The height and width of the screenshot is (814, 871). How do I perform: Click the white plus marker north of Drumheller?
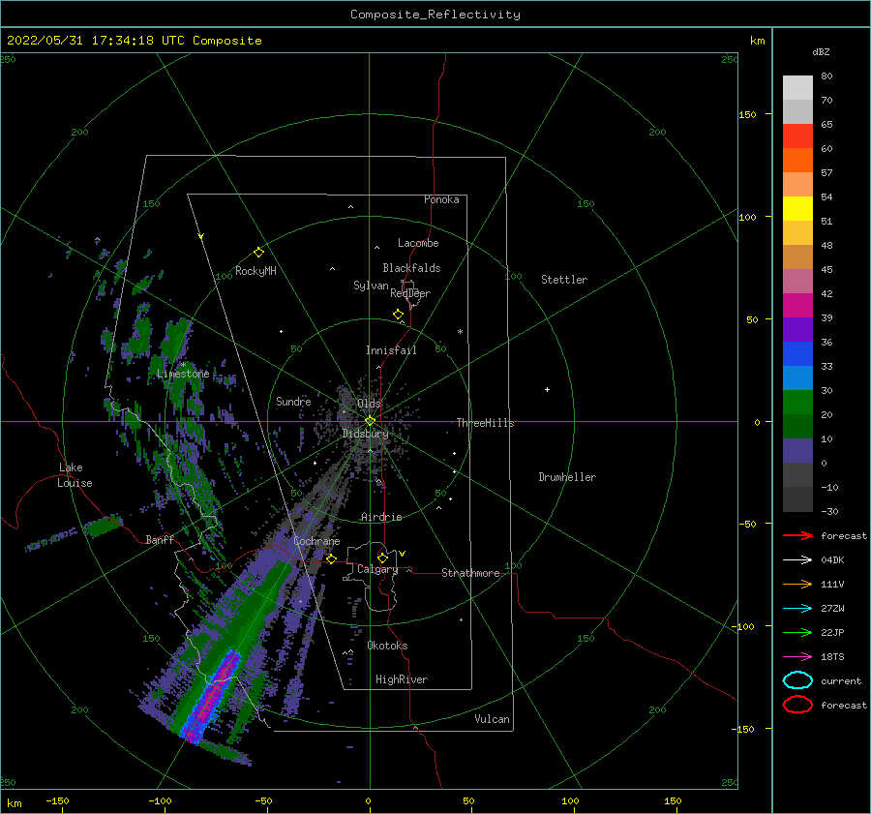pyautogui.click(x=547, y=389)
